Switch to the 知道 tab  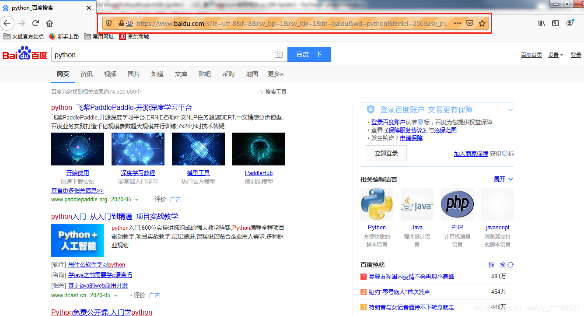157,74
